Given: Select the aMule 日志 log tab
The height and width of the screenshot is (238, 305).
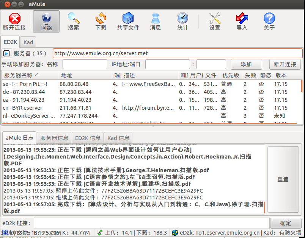Looking at the screenshot, I should pyautogui.click(x=19, y=138).
